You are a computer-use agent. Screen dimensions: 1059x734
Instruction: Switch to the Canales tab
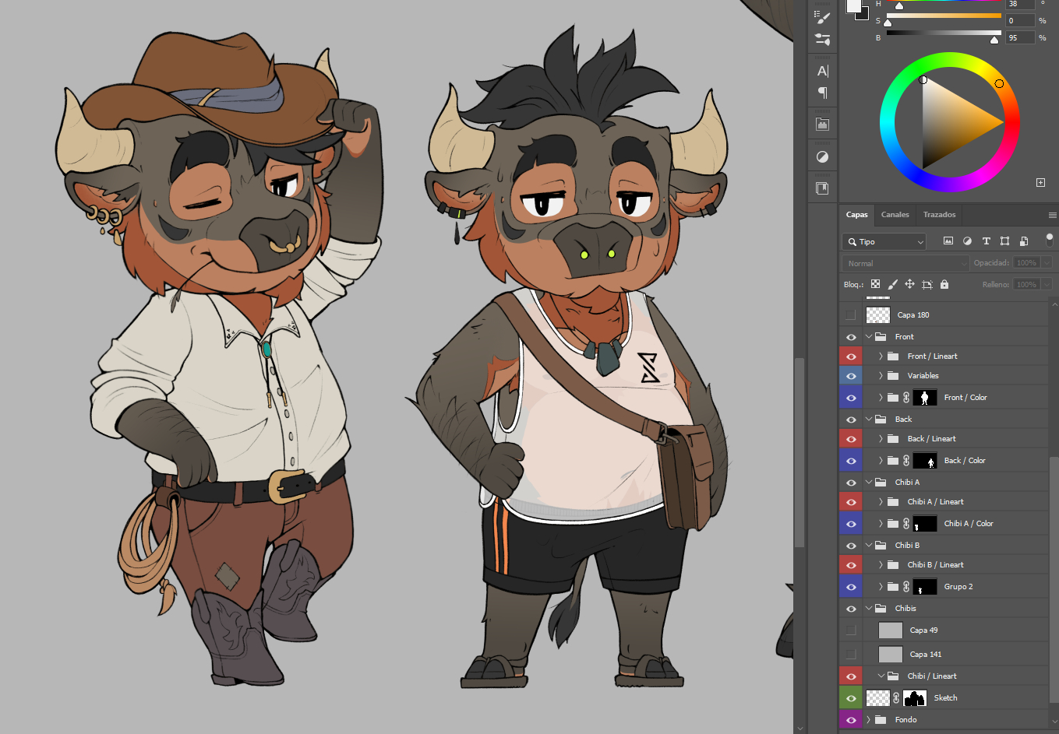(x=895, y=215)
